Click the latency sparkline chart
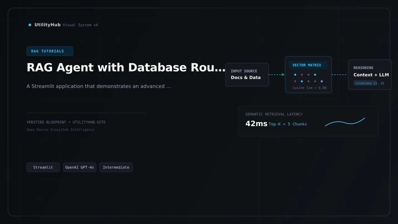 click(345, 122)
